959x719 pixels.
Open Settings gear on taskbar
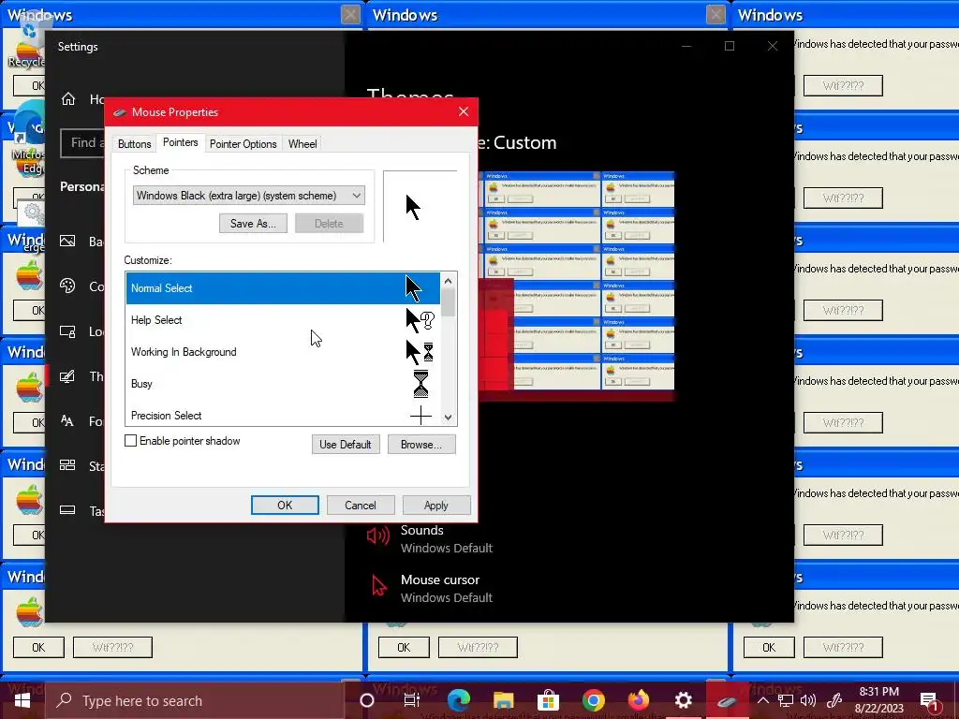point(683,700)
